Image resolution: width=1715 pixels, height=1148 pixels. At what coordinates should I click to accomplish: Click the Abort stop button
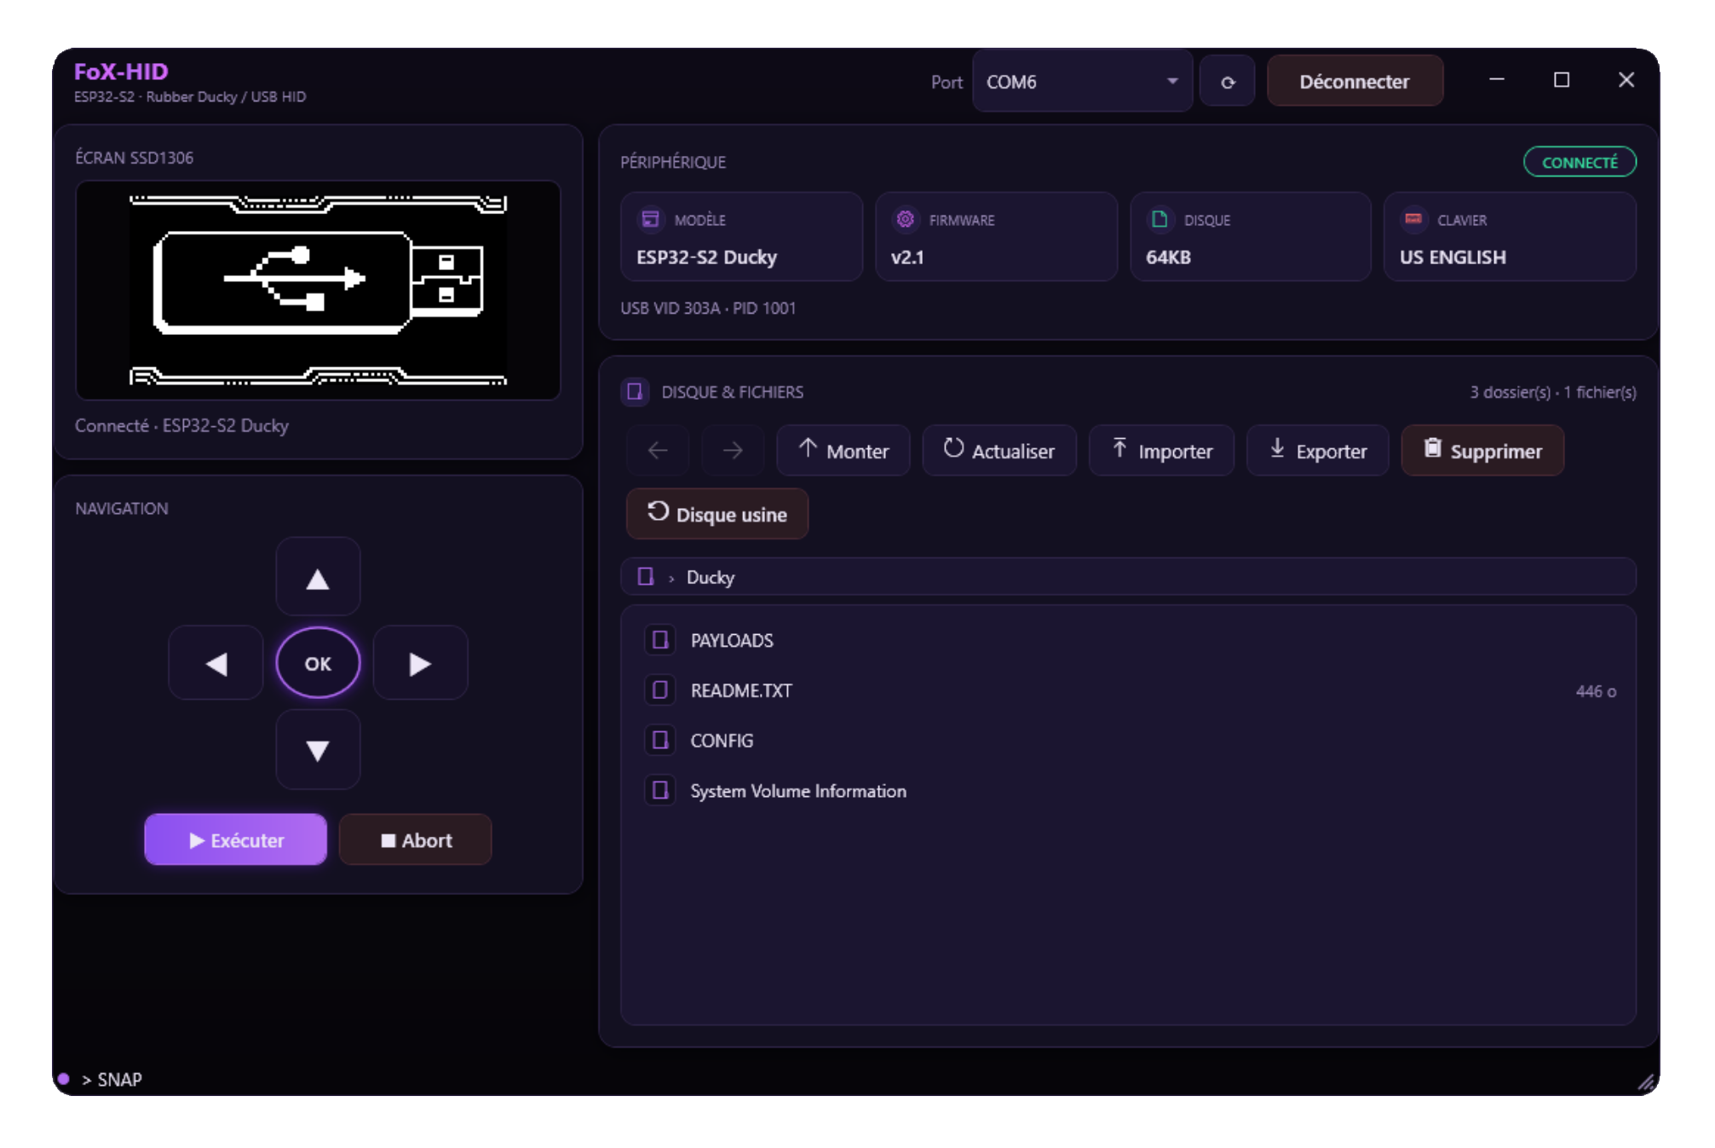pos(416,839)
